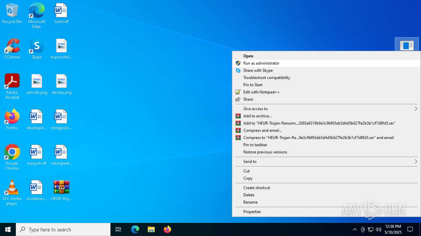Open the network status tray icon
421x236 pixels.
pyautogui.click(x=371, y=229)
